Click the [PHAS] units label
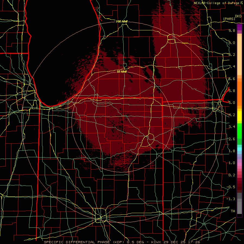The height and width of the screenshot is (244, 244). [x=229, y=19]
